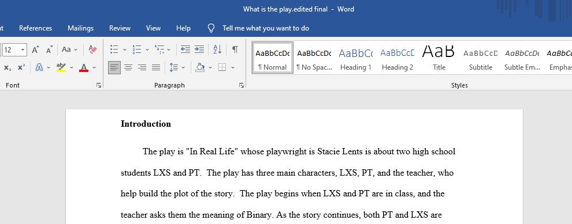Apply the Subtle Emphasis style

pos(522,58)
